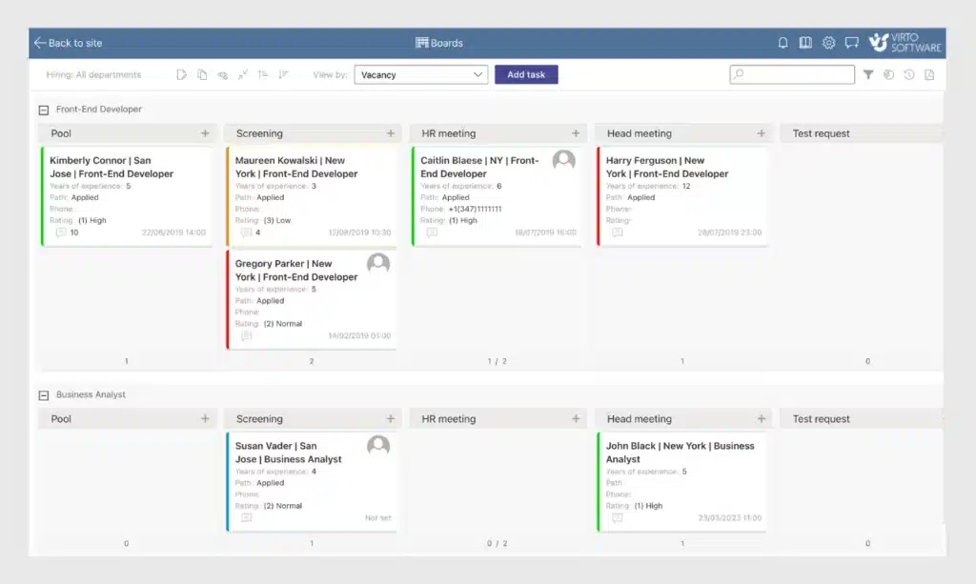976x584 pixels.
Task: Click Test request header in Business Analyst swimlane
Action: click(x=821, y=419)
